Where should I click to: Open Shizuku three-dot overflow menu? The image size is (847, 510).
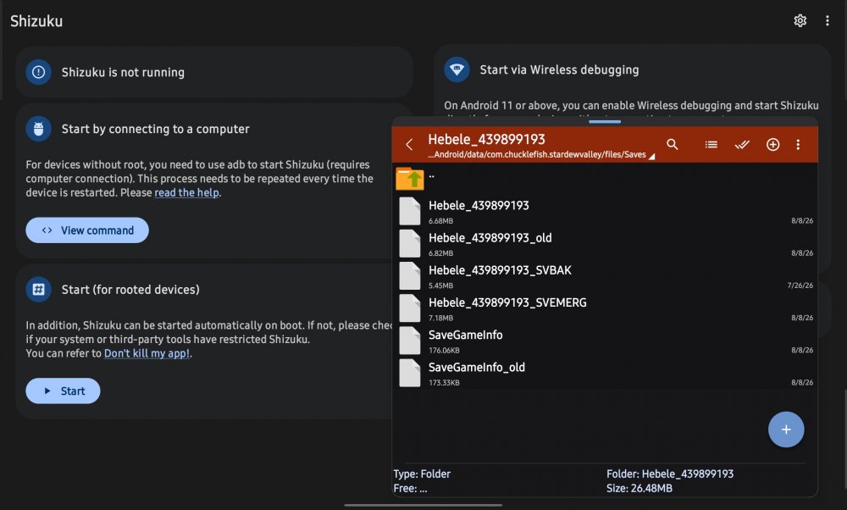pos(827,20)
